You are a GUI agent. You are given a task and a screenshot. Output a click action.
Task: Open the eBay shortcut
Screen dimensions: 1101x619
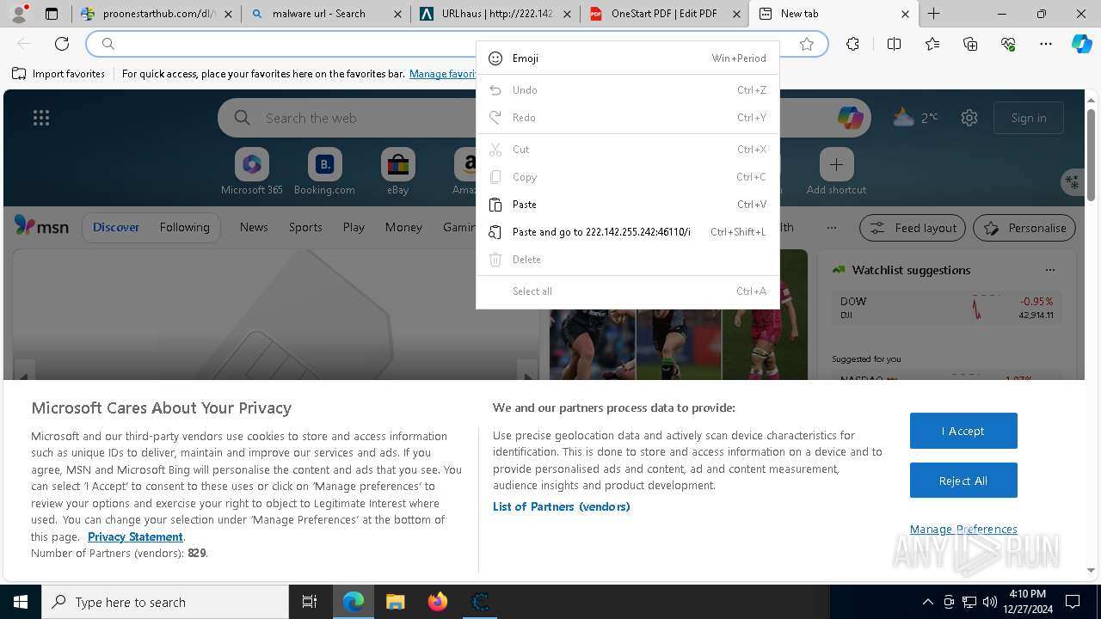[397, 171]
